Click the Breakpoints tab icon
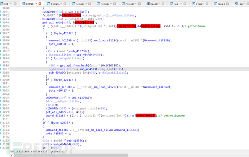Viewport: 249px width, 157px height. pos(148,4)
